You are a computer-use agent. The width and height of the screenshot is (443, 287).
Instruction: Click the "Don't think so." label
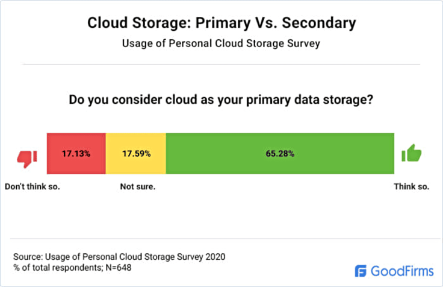[33, 186]
